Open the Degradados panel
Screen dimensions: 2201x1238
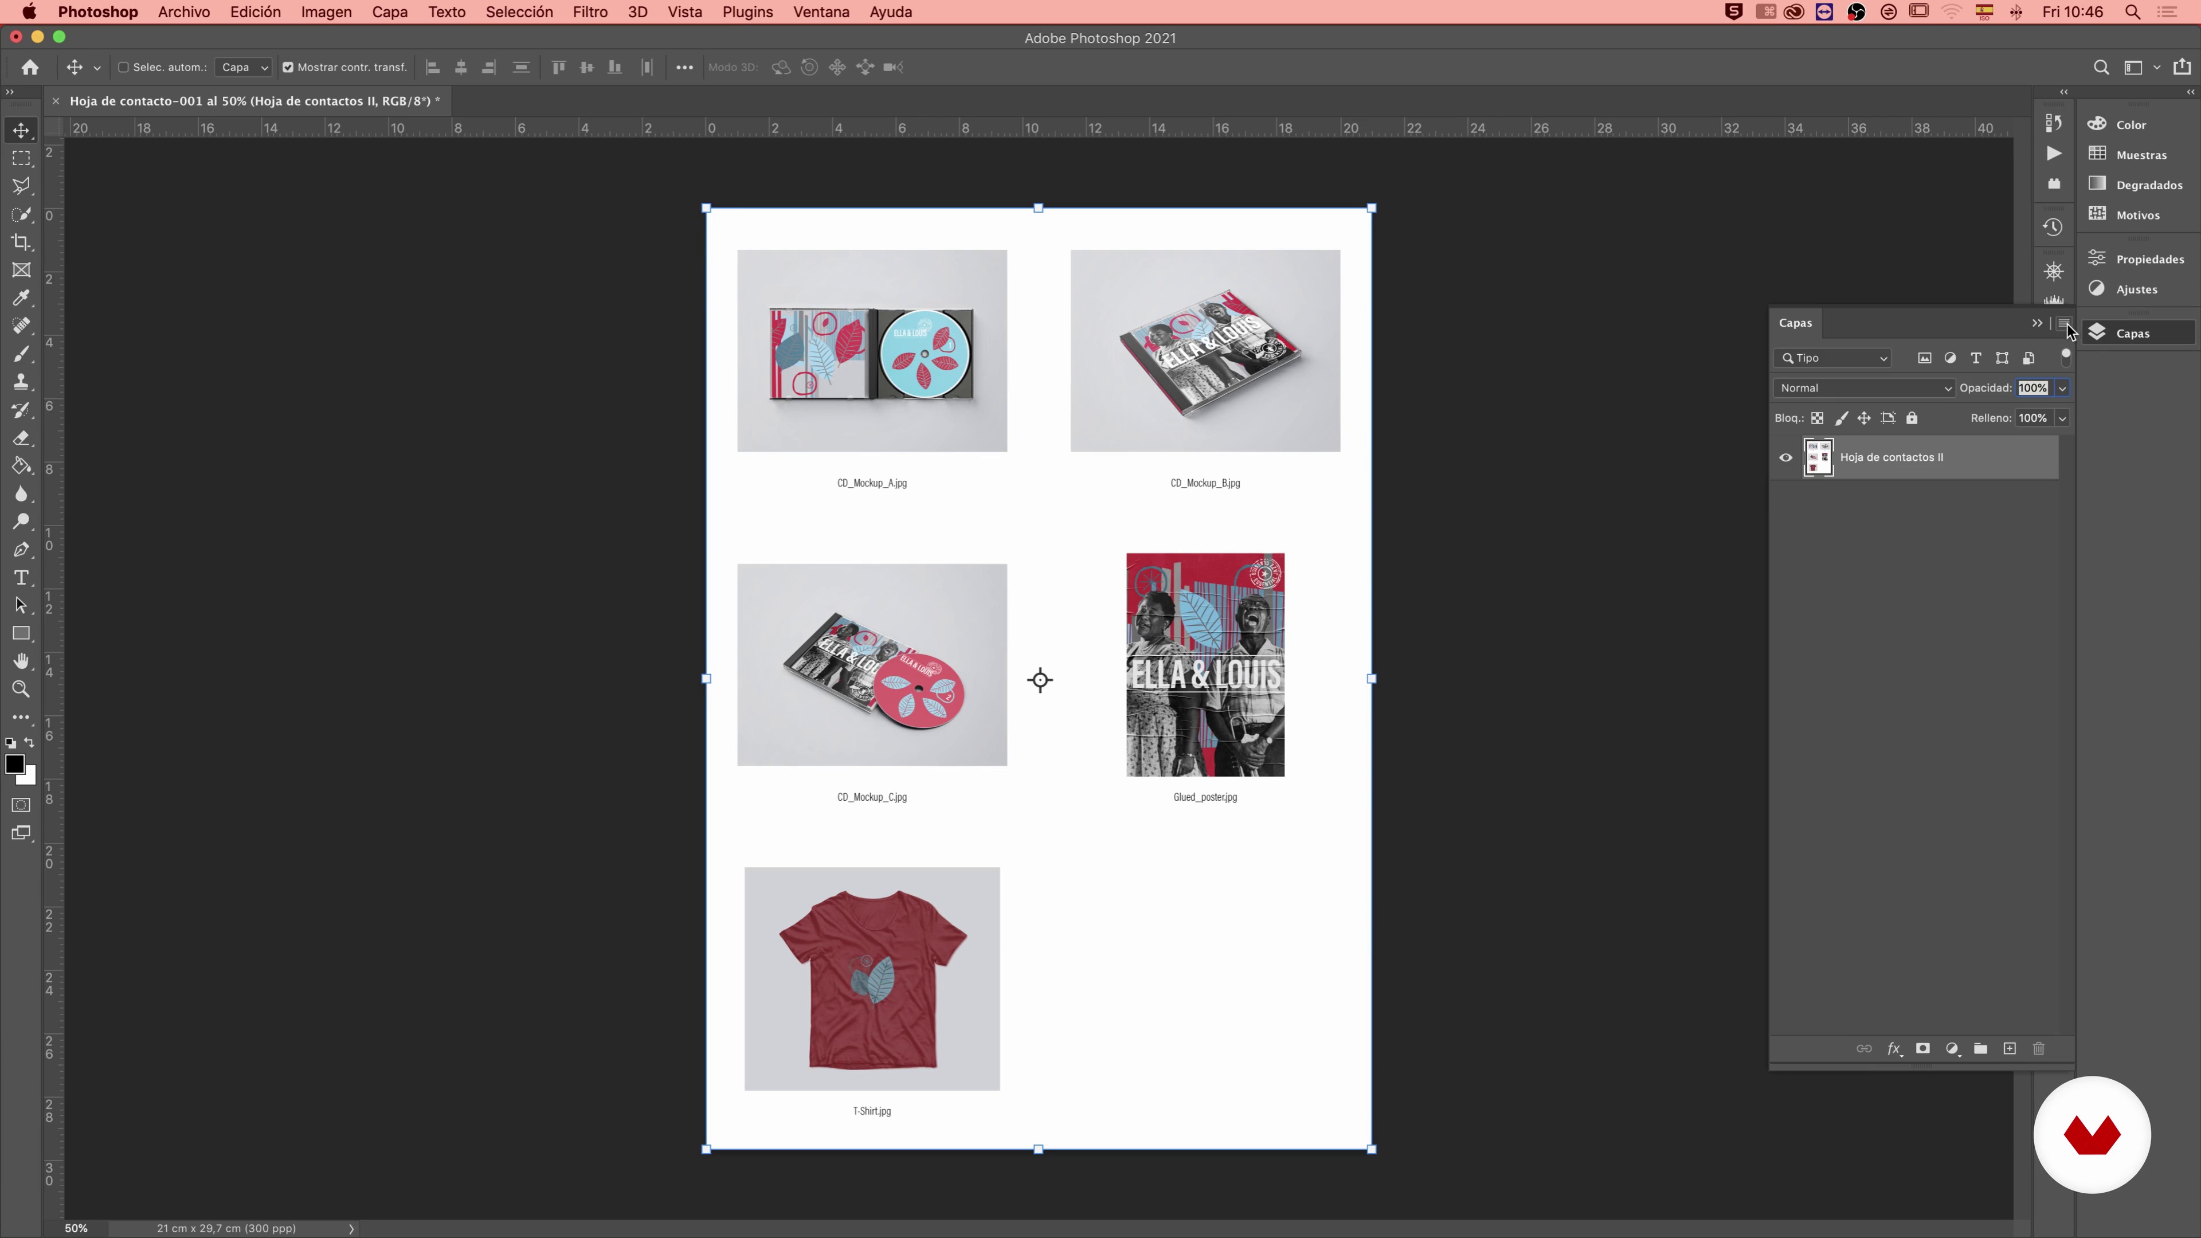[x=2148, y=185]
